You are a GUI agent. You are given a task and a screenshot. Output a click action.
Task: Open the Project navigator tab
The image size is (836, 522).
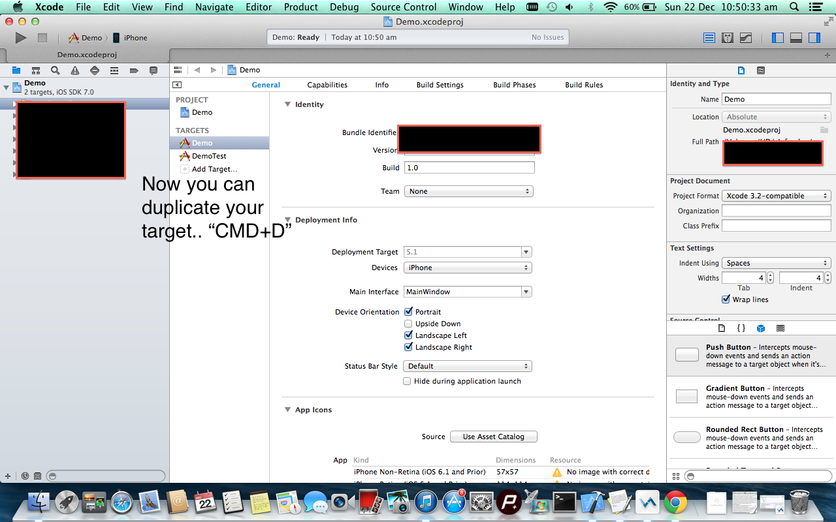pos(16,70)
